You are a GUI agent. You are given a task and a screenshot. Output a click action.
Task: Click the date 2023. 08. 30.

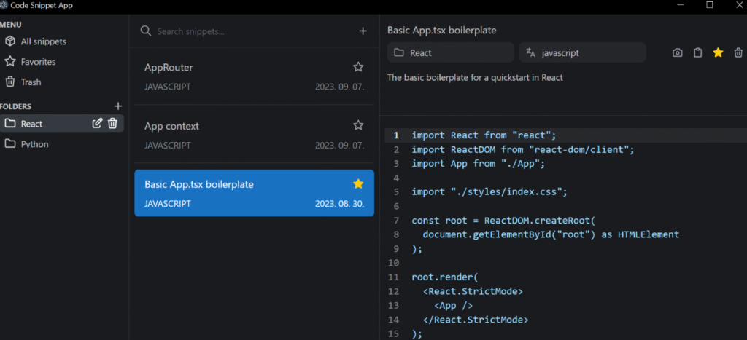click(x=340, y=204)
